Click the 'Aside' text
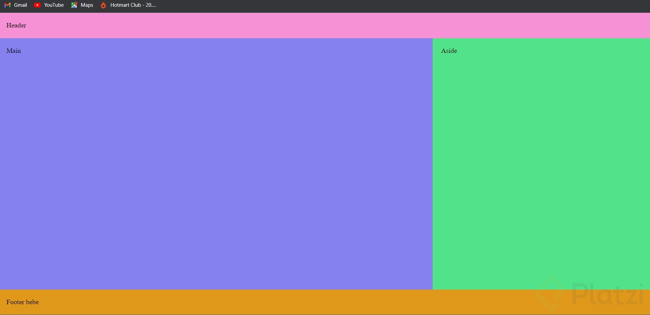Image resolution: width=650 pixels, height=315 pixels. point(449,51)
